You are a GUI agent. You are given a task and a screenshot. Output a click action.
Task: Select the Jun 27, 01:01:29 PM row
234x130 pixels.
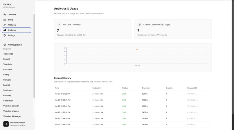point(133,94)
